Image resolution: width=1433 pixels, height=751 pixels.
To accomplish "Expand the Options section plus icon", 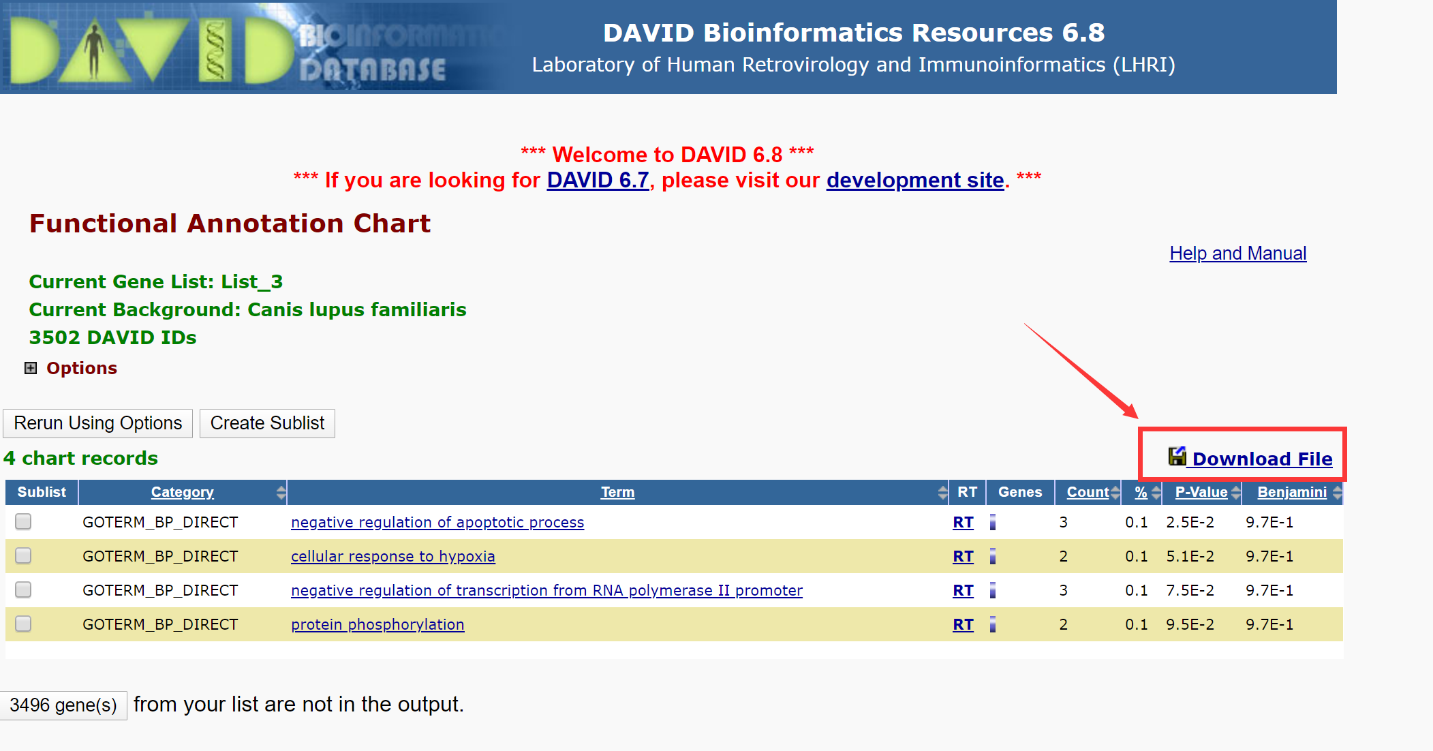I will [31, 368].
